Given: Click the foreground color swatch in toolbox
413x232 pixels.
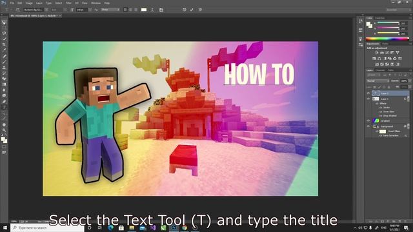Looking at the screenshot, I should 3,139.
